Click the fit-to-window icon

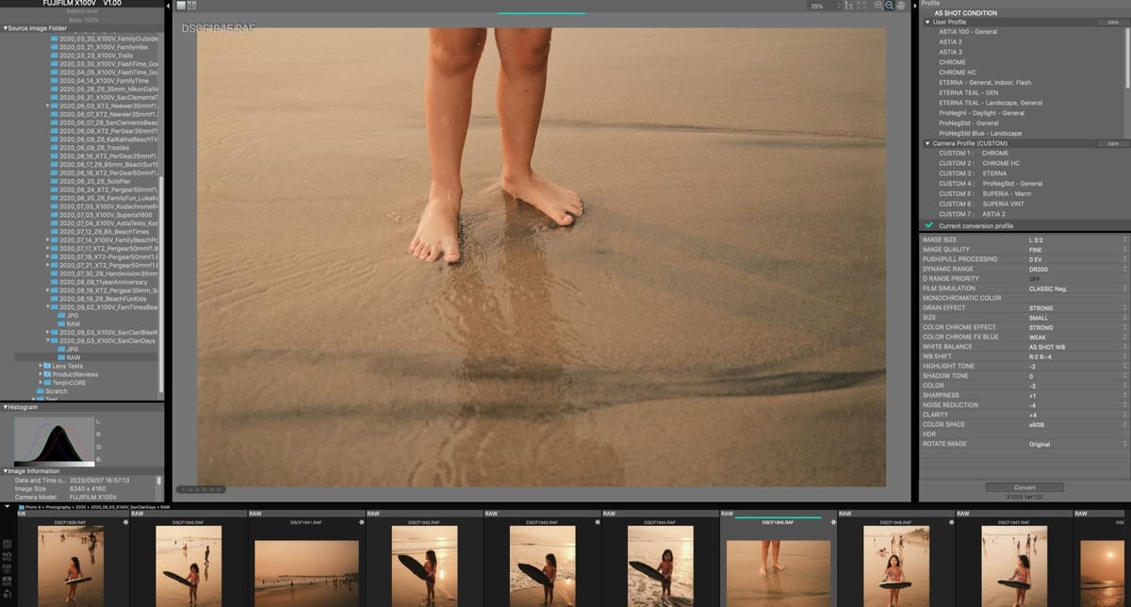tap(862, 6)
